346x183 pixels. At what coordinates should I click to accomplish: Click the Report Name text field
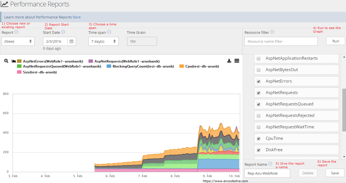tap(267, 173)
